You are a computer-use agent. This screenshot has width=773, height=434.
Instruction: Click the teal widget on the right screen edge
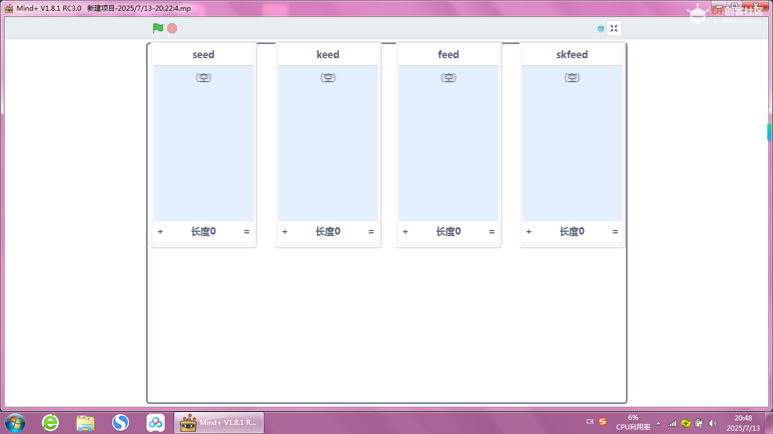(769, 132)
